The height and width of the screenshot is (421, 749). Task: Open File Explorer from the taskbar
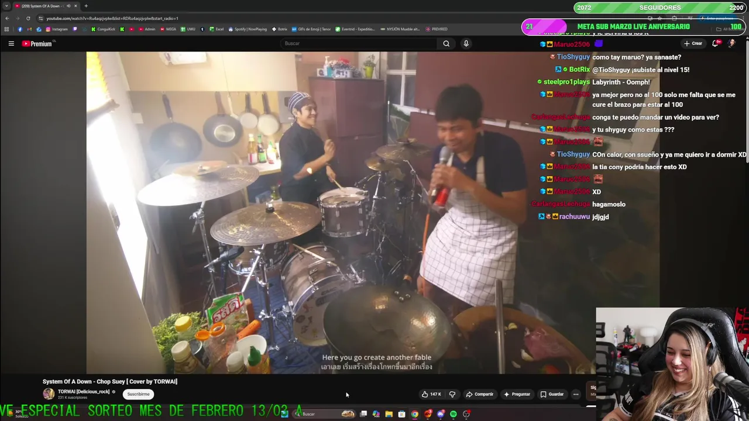389,414
